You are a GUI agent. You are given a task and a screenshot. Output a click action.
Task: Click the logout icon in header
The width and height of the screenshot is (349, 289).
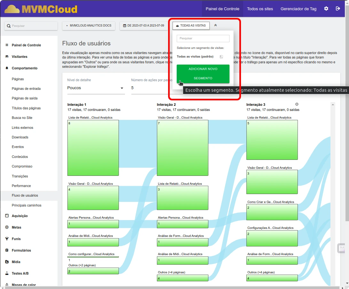[x=338, y=9]
